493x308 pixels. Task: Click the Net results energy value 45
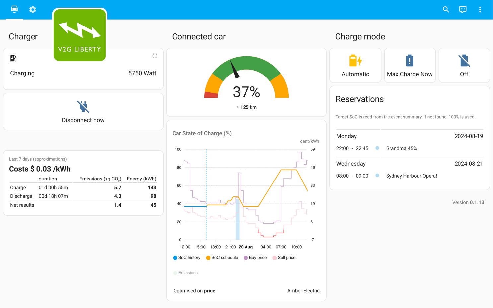click(153, 205)
